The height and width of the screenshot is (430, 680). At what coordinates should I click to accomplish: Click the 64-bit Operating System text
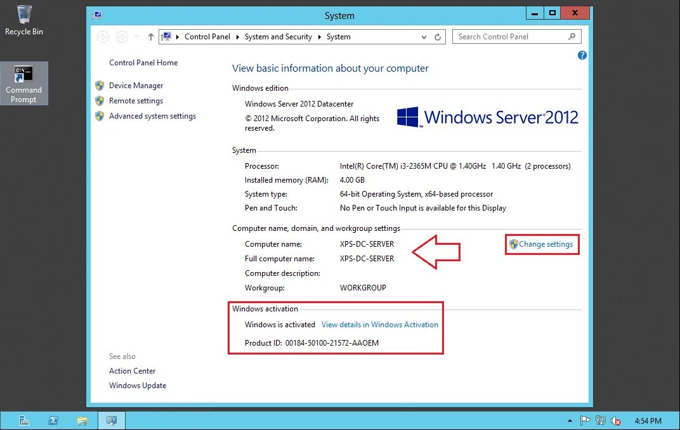coord(416,194)
